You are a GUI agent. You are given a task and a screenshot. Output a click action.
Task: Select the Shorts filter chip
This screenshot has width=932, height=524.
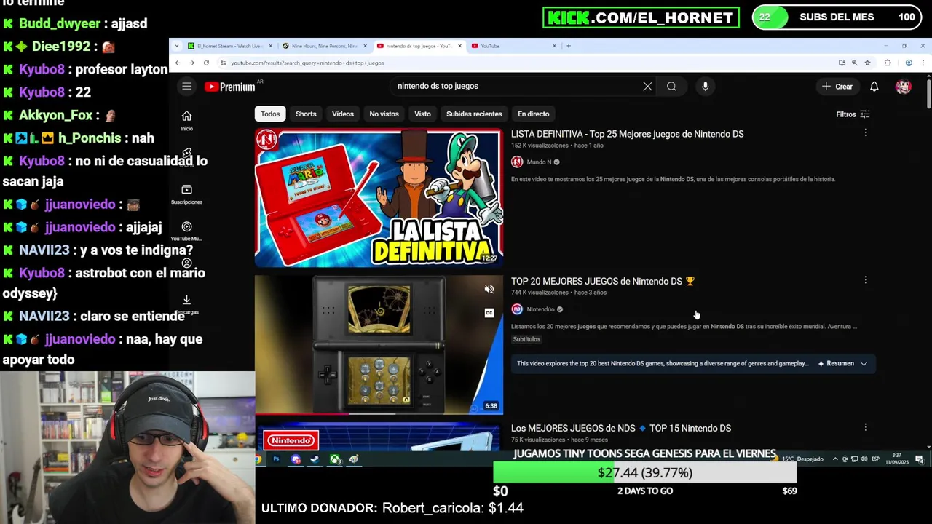click(306, 114)
